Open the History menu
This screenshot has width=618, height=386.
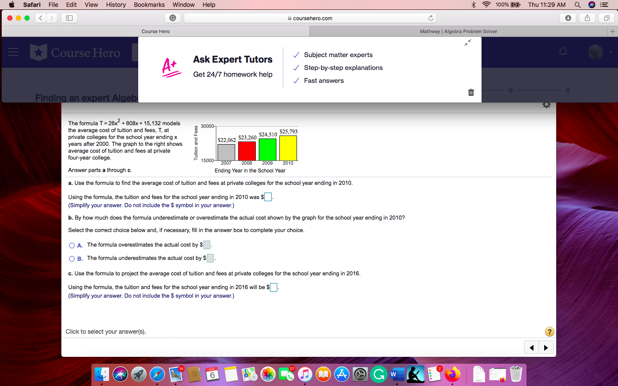[x=116, y=5]
